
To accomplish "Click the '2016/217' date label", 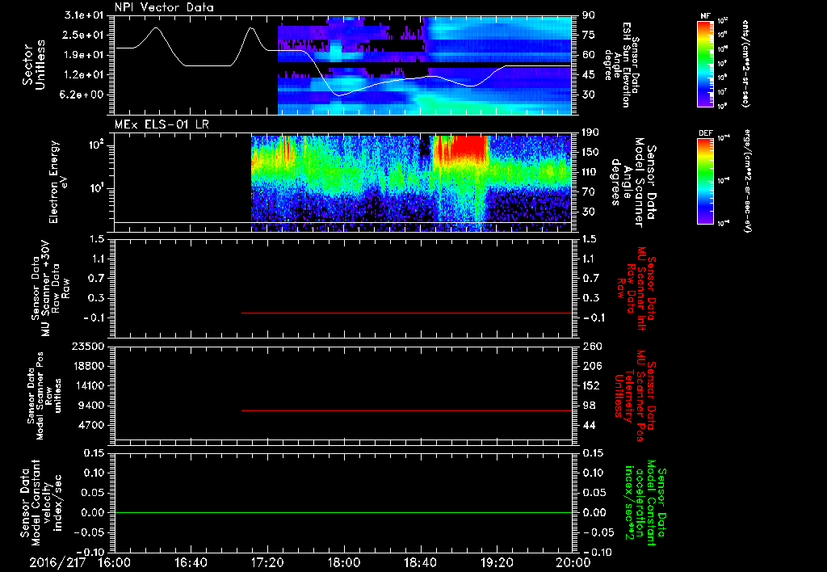I will (x=57, y=562).
